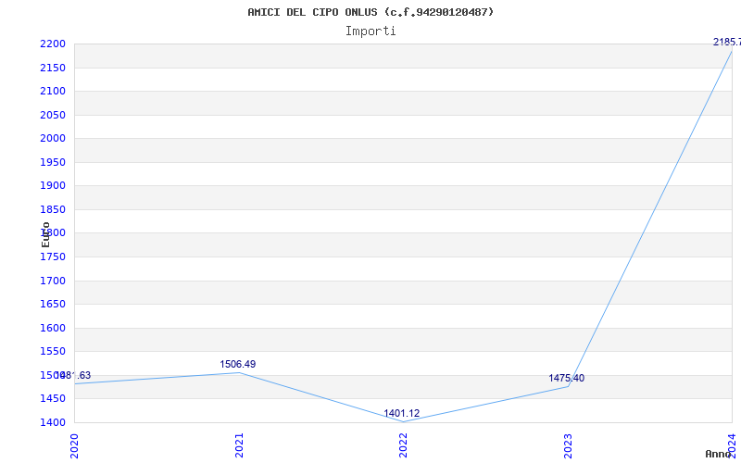Click the 2100 y-axis tick label
The width and height of the screenshot is (741, 463).
pyautogui.click(x=53, y=91)
